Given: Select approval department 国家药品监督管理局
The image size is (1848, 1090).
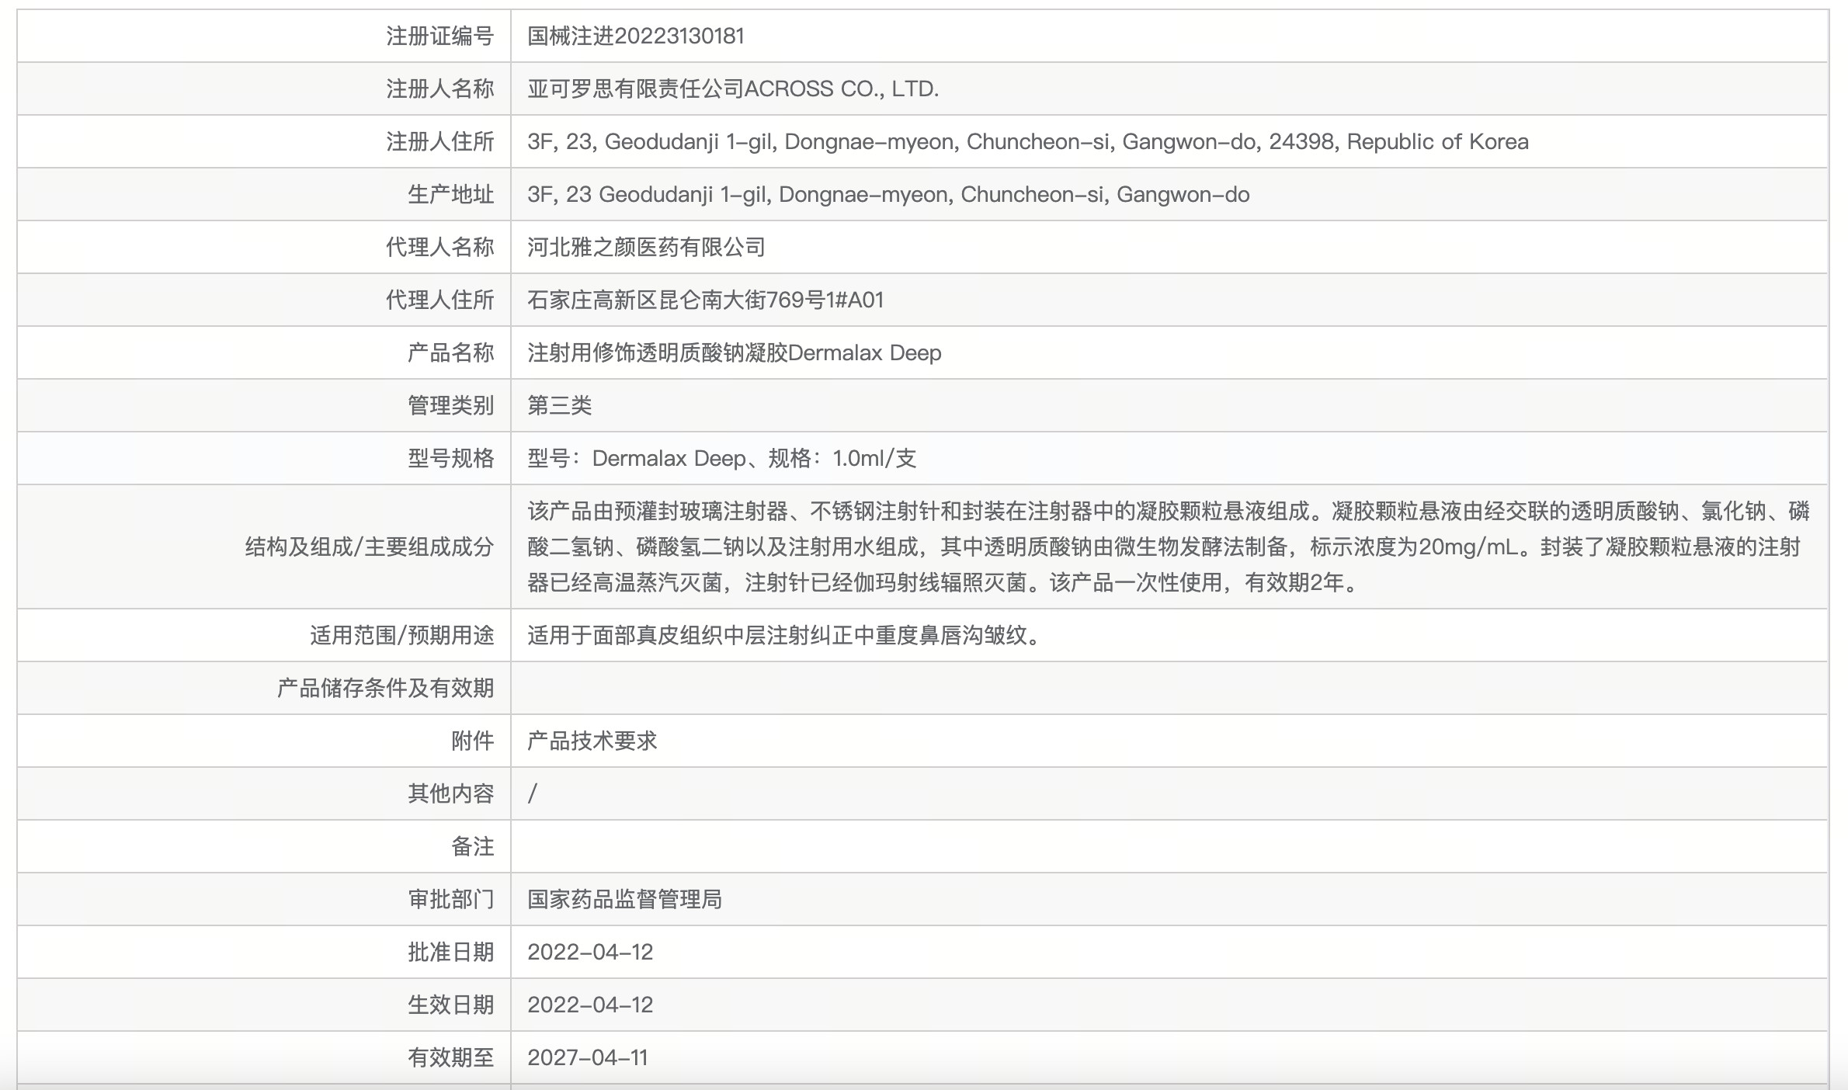Looking at the screenshot, I should [x=624, y=899].
